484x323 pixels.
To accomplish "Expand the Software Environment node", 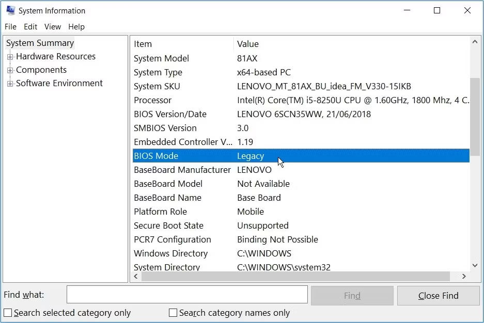I will [x=10, y=84].
